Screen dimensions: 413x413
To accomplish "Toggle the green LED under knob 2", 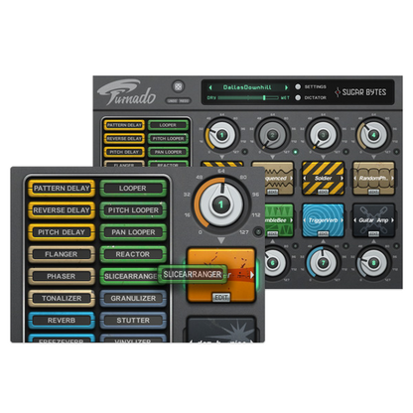I will click(295, 152).
